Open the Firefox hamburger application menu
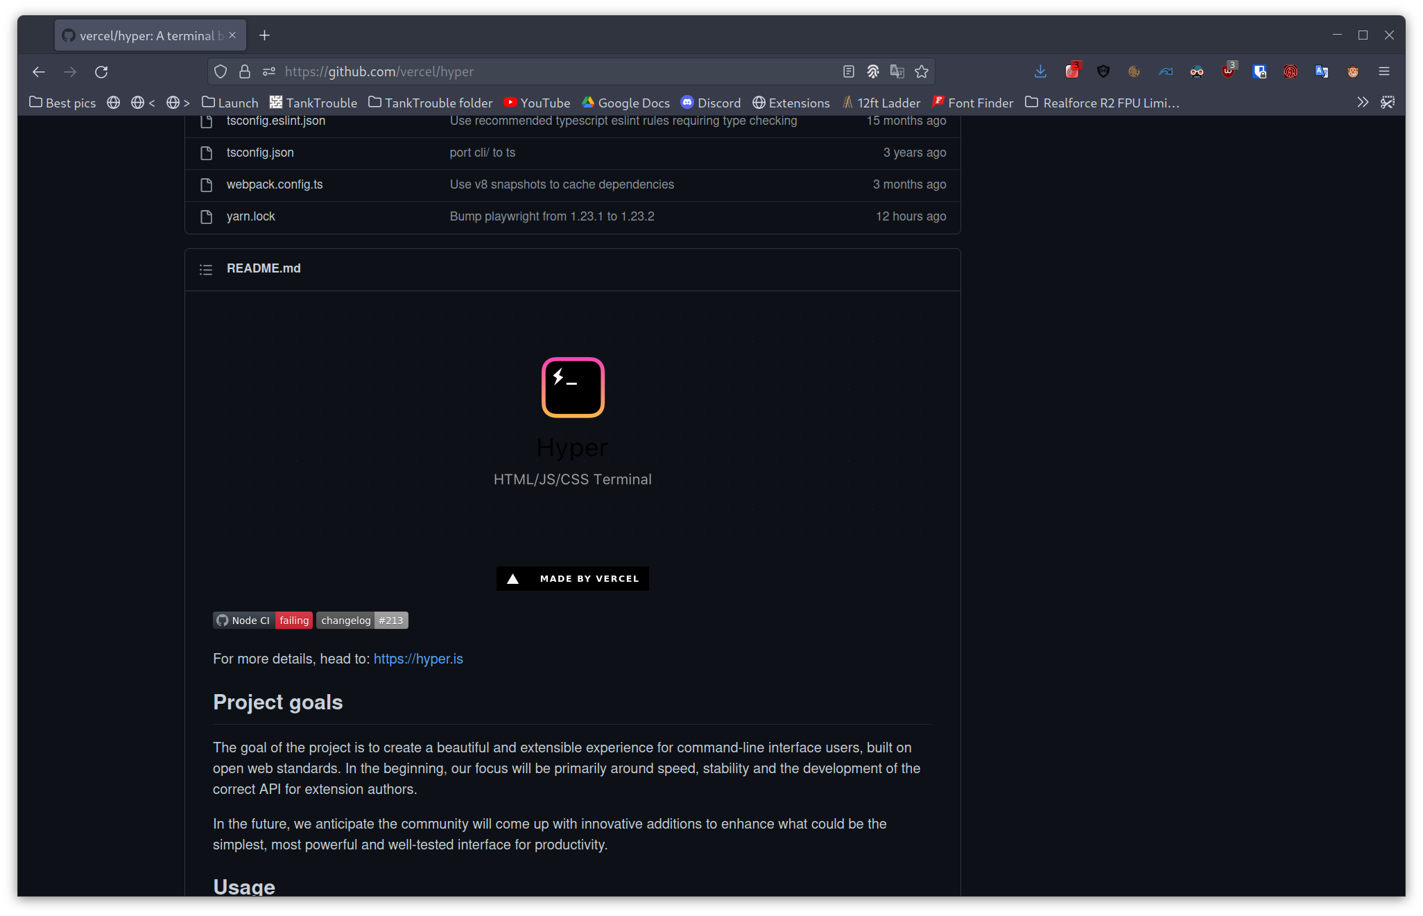Image resolution: width=1423 pixels, height=916 pixels. coord(1384,71)
